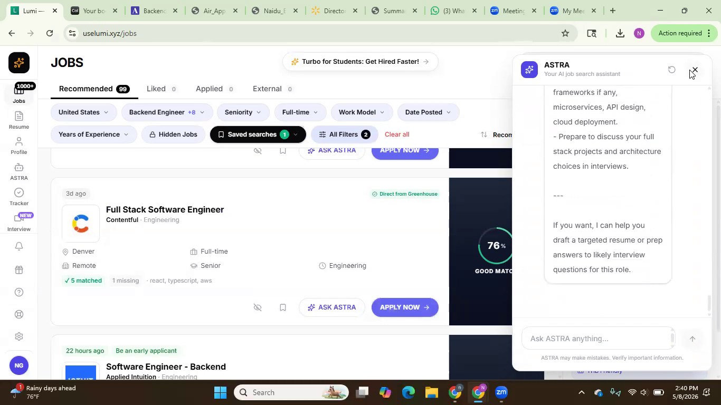This screenshot has height=405, width=721.
Task: Click Apply Now on the top job card
Action: pyautogui.click(x=405, y=152)
